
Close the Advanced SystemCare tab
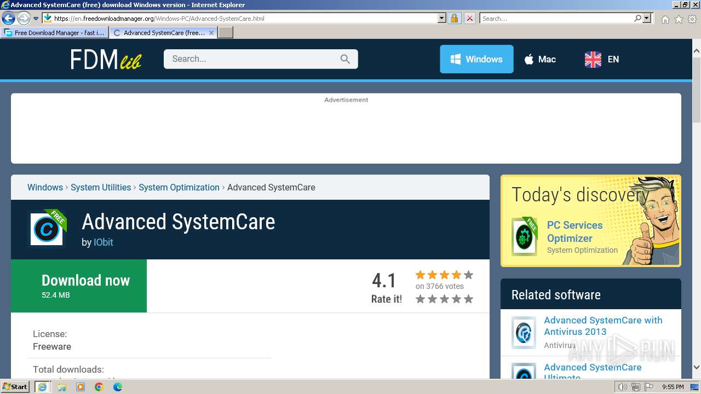pyautogui.click(x=211, y=33)
